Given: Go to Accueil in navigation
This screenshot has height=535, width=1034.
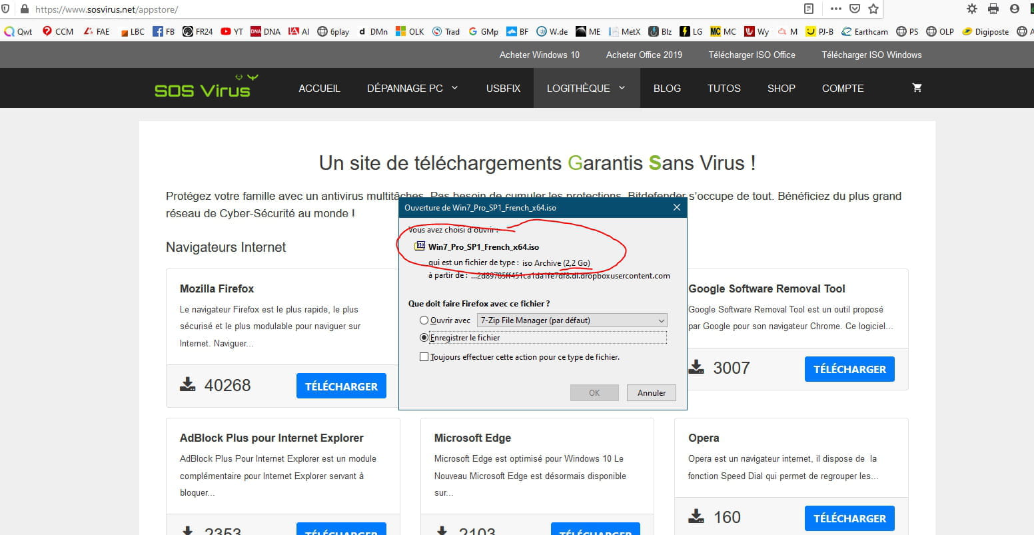Looking at the screenshot, I should pyautogui.click(x=319, y=88).
